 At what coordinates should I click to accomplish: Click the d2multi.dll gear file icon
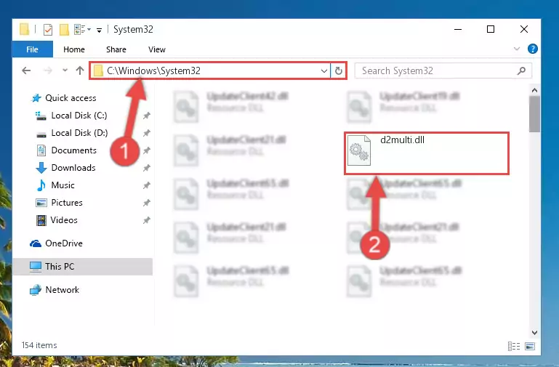tap(359, 150)
